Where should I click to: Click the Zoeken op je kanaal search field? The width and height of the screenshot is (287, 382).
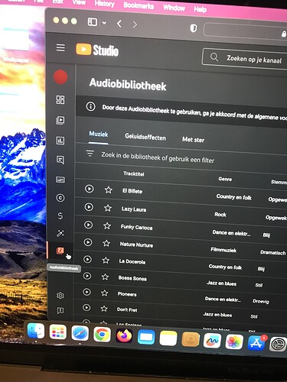point(245,59)
